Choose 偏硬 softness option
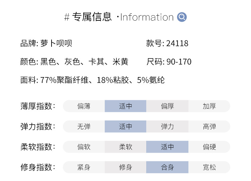251x181 pixels. [209, 147]
